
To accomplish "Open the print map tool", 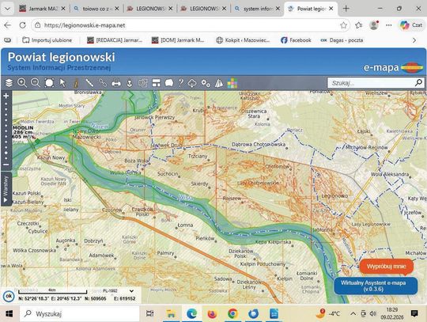I will 116,83.
